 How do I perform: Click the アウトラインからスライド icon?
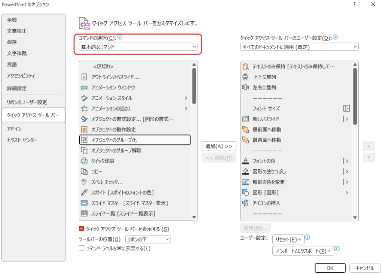coord(84,77)
